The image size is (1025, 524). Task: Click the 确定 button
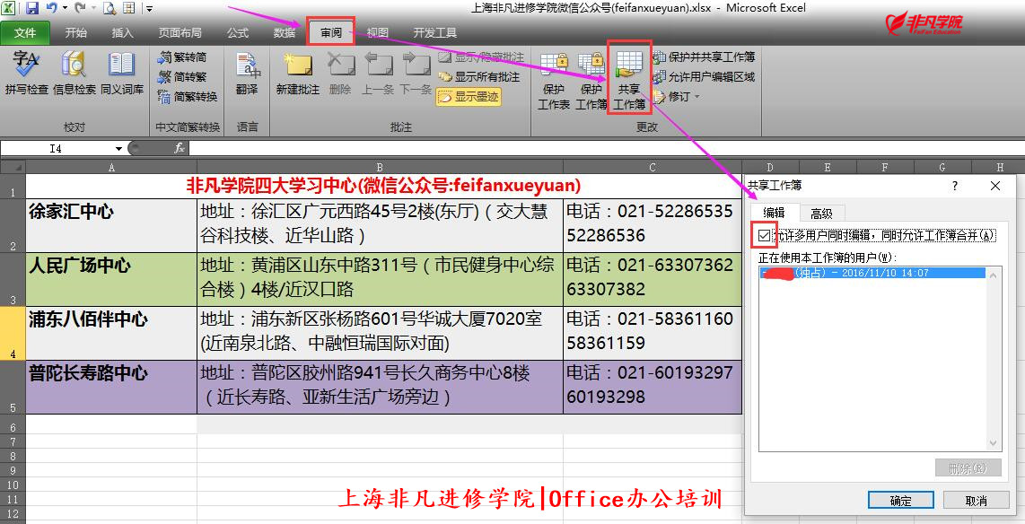click(901, 501)
